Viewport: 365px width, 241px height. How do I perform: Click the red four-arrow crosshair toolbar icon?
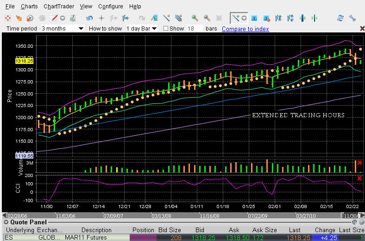(x=8, y=18)
